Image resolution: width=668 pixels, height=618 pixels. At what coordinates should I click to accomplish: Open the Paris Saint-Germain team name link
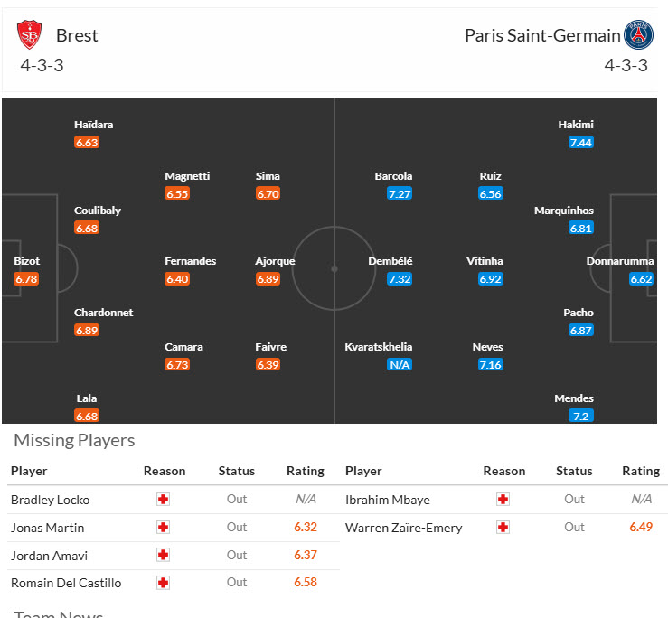pyautogui.click(x=542, y=35)
